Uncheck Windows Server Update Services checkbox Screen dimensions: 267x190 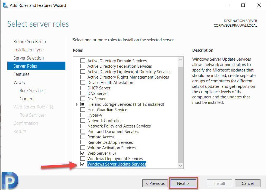click(83, 164)
